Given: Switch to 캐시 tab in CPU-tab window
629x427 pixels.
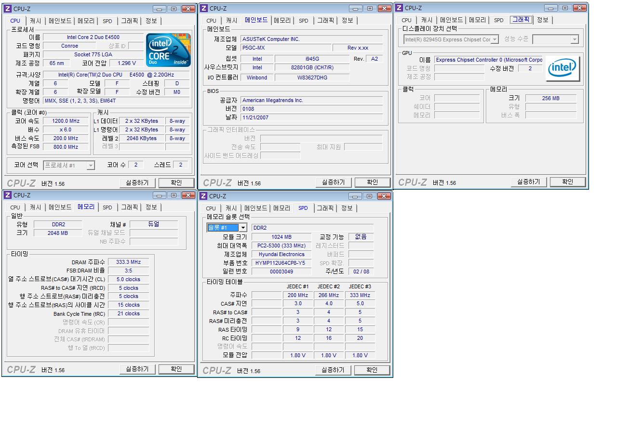Looking at the screenshot, I should click(35, 21).
